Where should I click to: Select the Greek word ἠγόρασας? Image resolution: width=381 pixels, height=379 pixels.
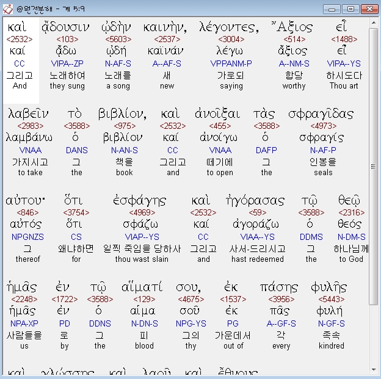[x=255, y=201]
